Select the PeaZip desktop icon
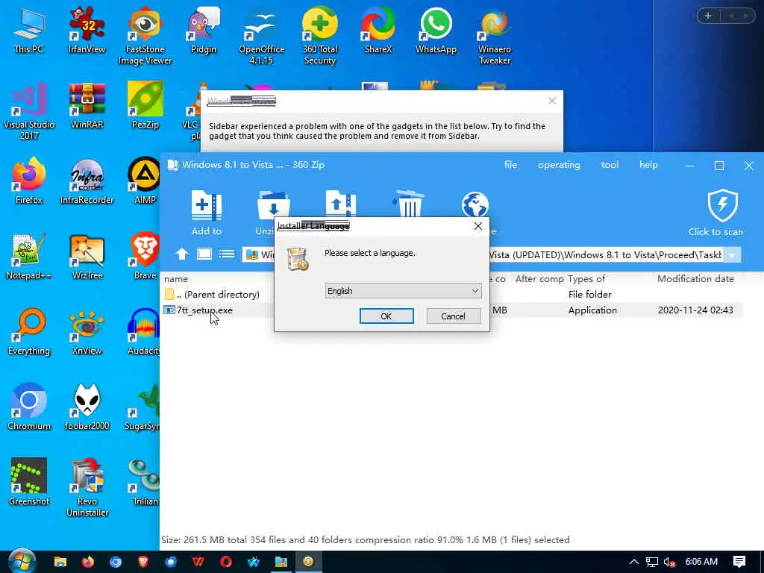764x573 pixels. (145, 106)
